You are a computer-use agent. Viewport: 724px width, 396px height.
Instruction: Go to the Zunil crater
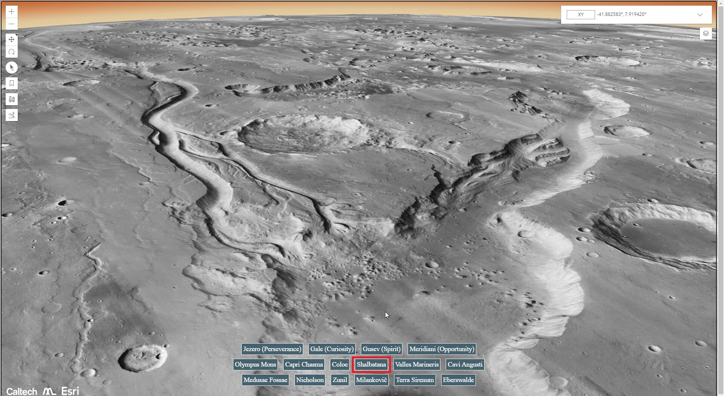pos(340,380)
